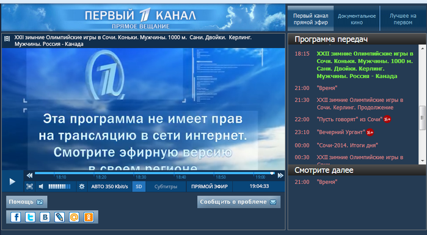Image resolution: width=427 pixels, height=235 pixels.
Task: Adjust the volume level bar
Action: pyautogui.click(x=59, y=186)
